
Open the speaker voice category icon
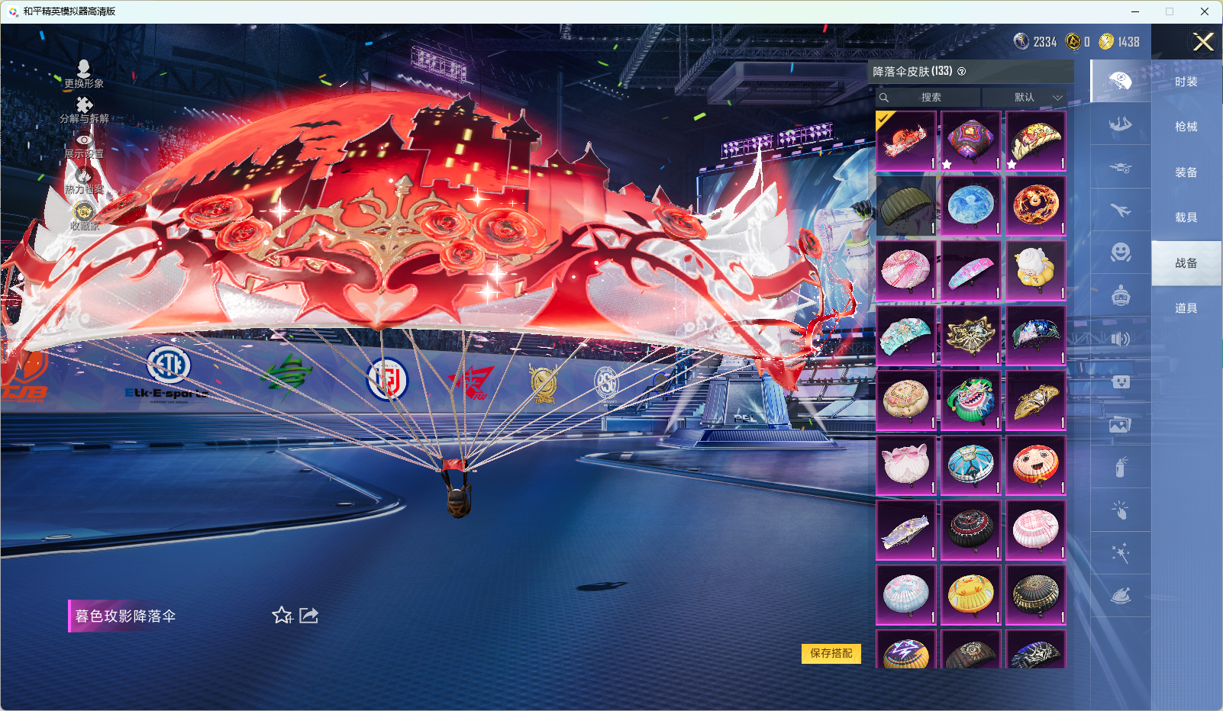(1121, 339)
